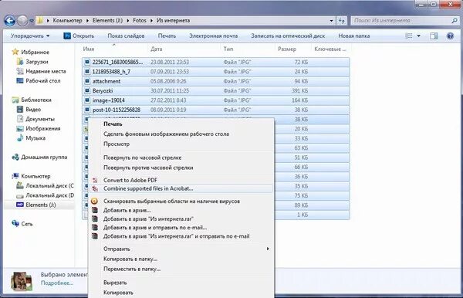Toggle the preview pane icon

click(434, 36)
